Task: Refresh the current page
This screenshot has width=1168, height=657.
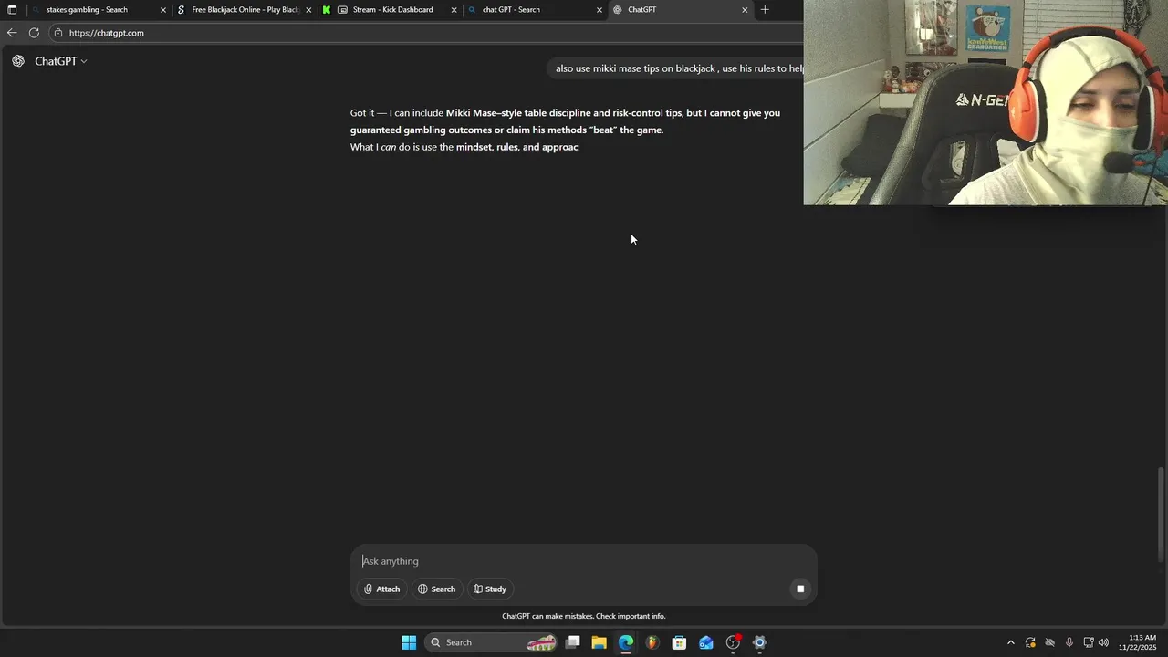Action: [34, 33]
